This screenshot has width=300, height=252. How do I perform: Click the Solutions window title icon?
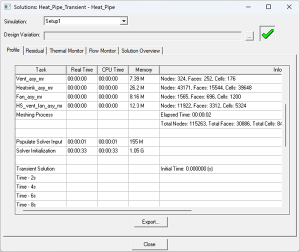tap(7, 7)
